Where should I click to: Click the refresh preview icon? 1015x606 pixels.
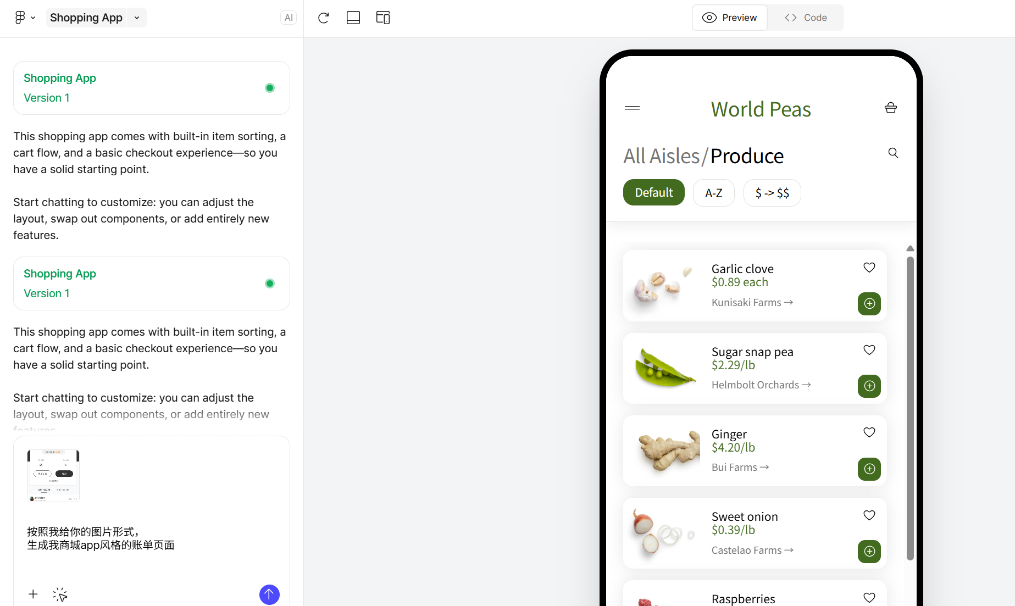(323, 18)
